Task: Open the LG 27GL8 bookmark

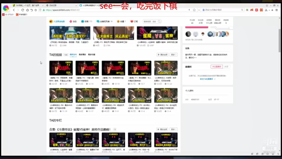Action: (x=8, y=14)
